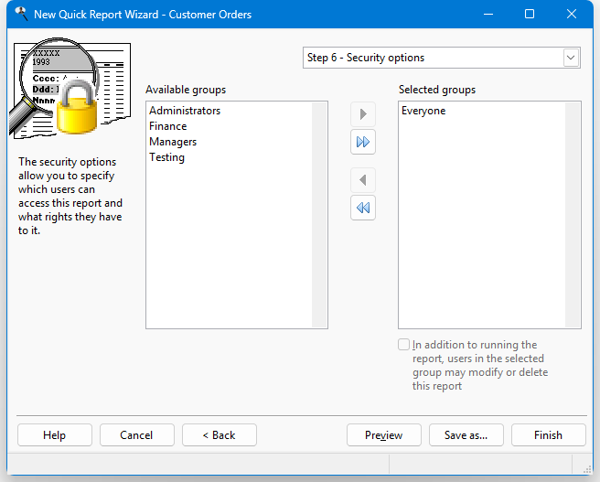
Task: Select Everyone in Selected groups list
Action: (x=423, y=111)
